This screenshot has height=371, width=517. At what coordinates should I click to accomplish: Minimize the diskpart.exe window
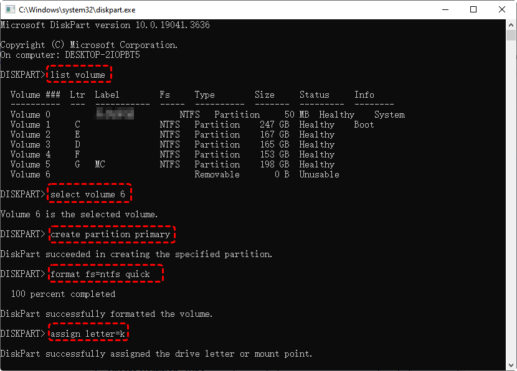pos(445,10)
